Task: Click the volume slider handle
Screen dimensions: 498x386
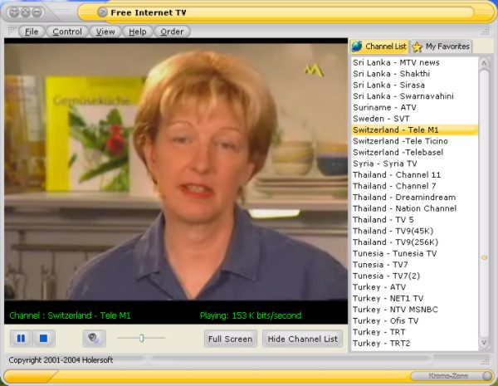Action: click(x=142, y=338)
